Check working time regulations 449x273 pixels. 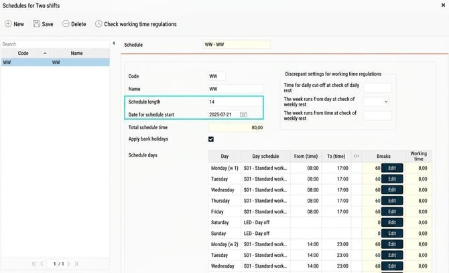point(136,24)
